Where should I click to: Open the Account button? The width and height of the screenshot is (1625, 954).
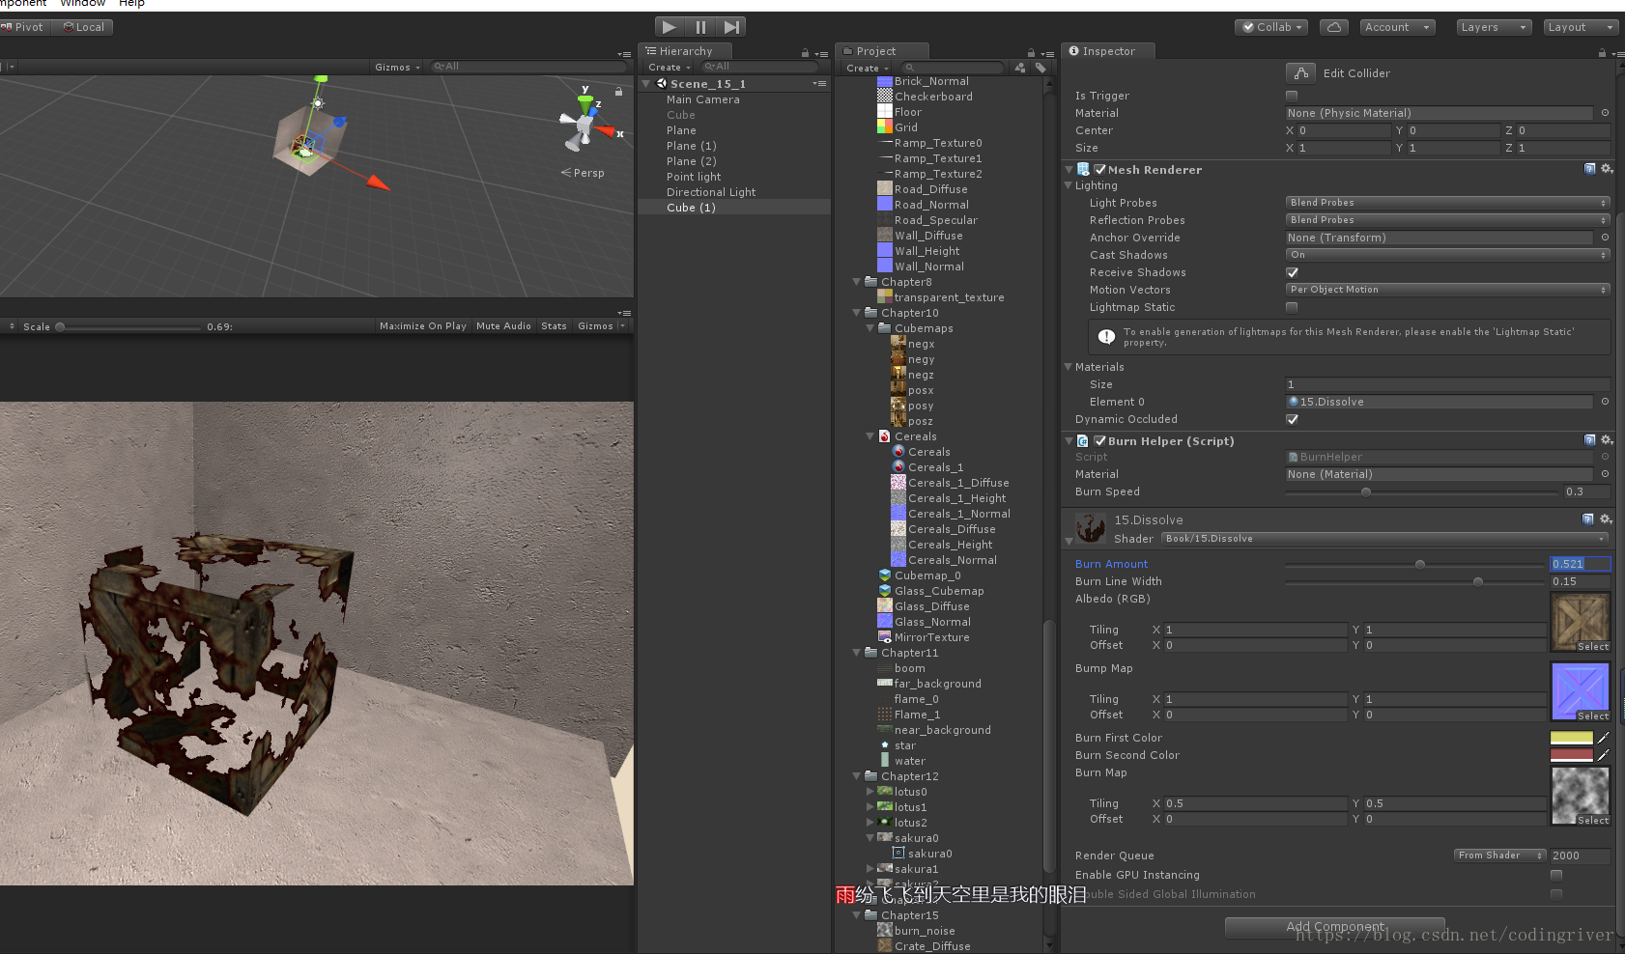tap(1397, 27)
